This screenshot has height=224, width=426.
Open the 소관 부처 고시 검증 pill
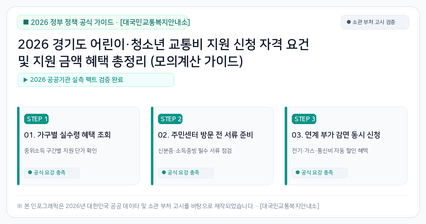[375, 22]
